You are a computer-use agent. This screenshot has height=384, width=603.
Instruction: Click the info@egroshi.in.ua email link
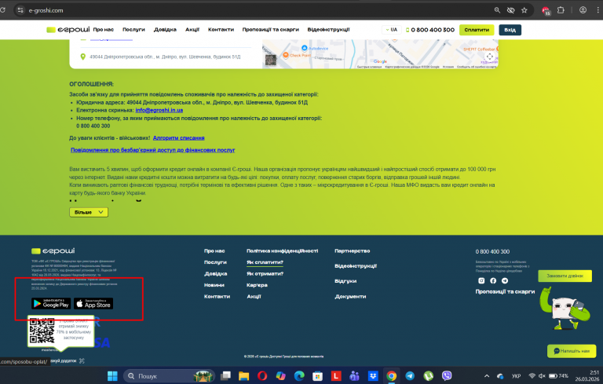159,111
